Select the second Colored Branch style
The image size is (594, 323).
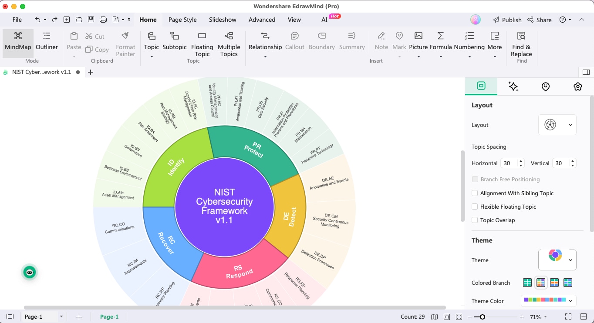pos(541,283)
